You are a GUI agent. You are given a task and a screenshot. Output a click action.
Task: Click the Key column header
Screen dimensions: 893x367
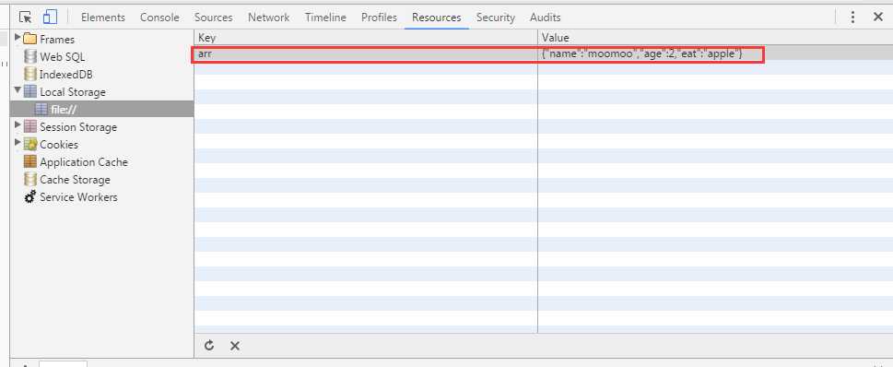[366, 38]
